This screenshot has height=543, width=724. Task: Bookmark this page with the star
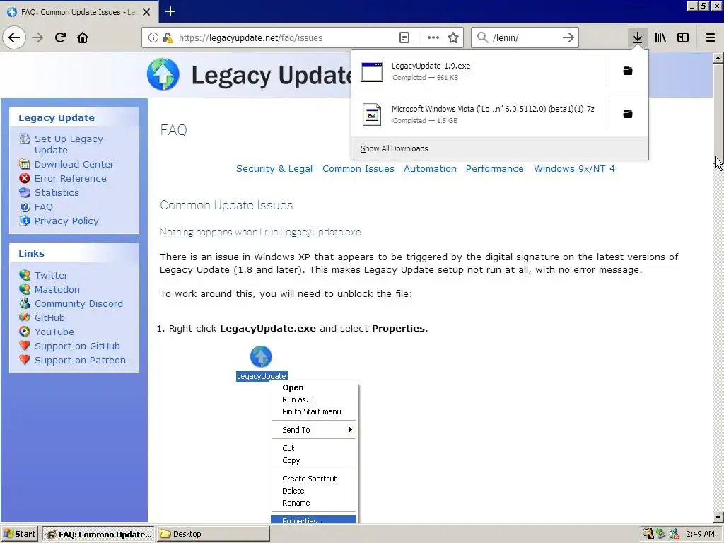pos(453,38)
